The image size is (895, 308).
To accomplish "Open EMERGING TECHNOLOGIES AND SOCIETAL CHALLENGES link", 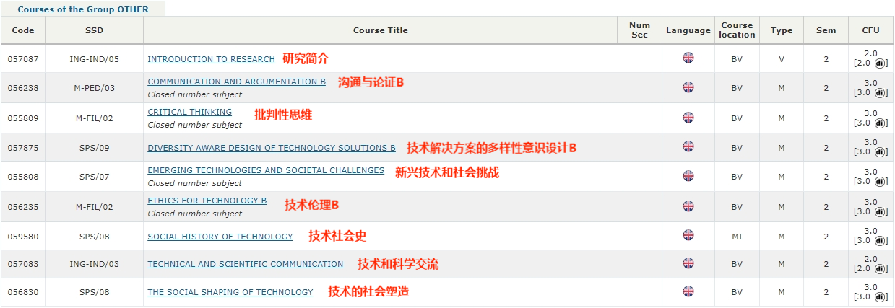I will click(266, 170).
